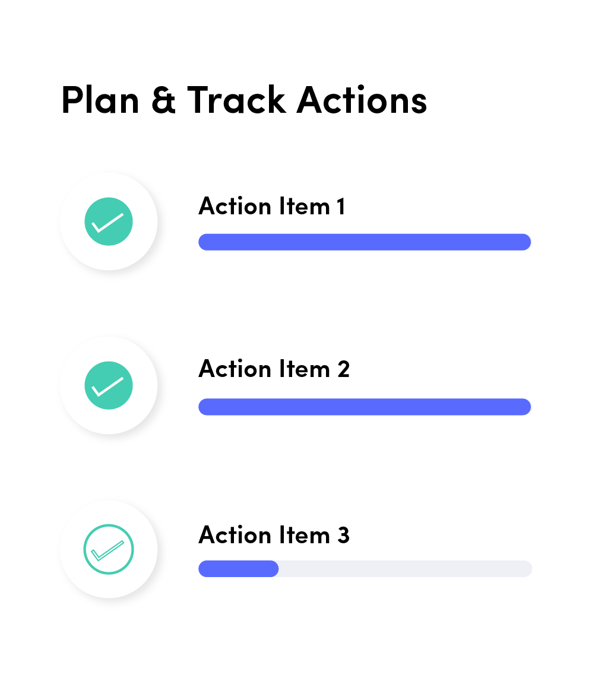
Task: Click the word "Action" in Action Item 3
Action: point(234,535)
